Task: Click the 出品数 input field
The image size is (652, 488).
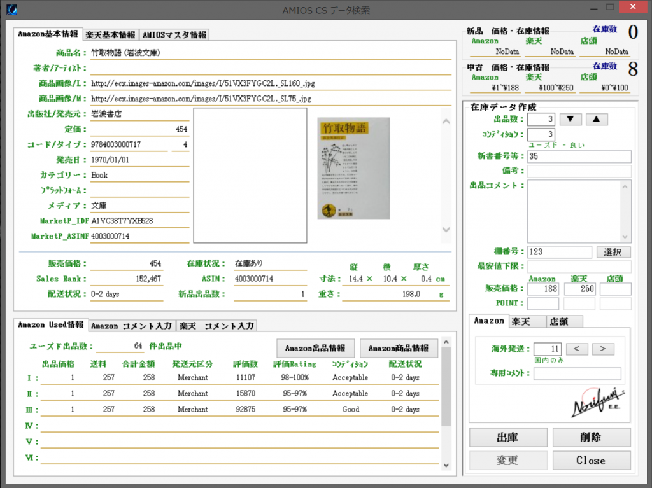Action: click(541, 120)
